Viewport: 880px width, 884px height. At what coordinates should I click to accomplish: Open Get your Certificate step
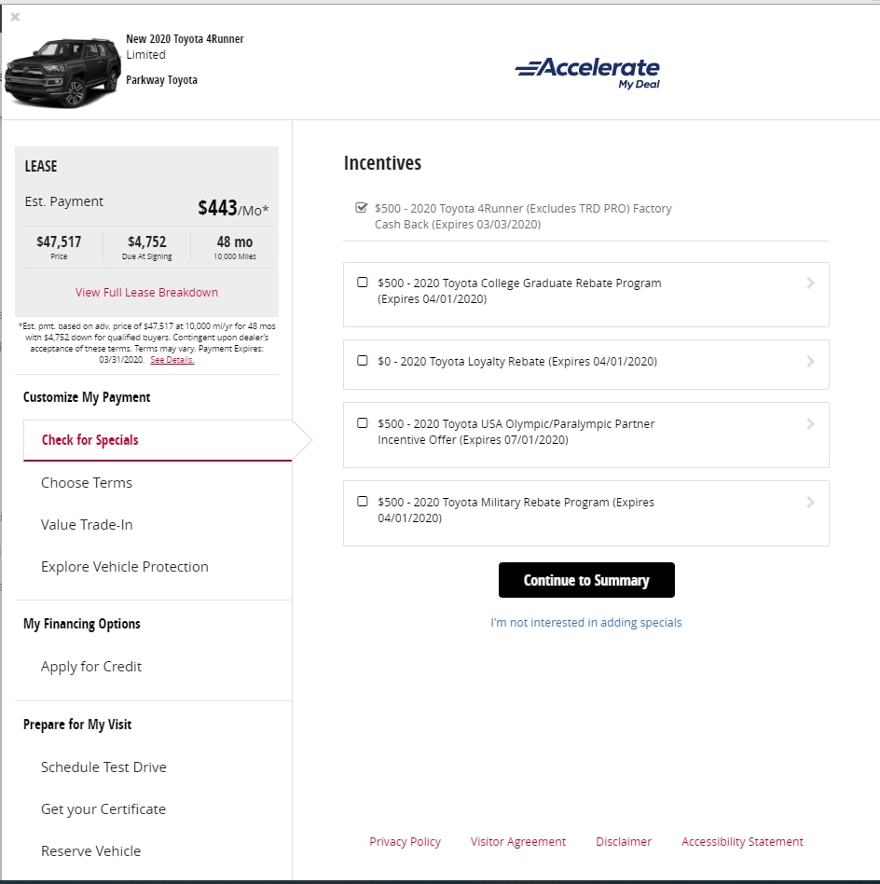(103, 809)
